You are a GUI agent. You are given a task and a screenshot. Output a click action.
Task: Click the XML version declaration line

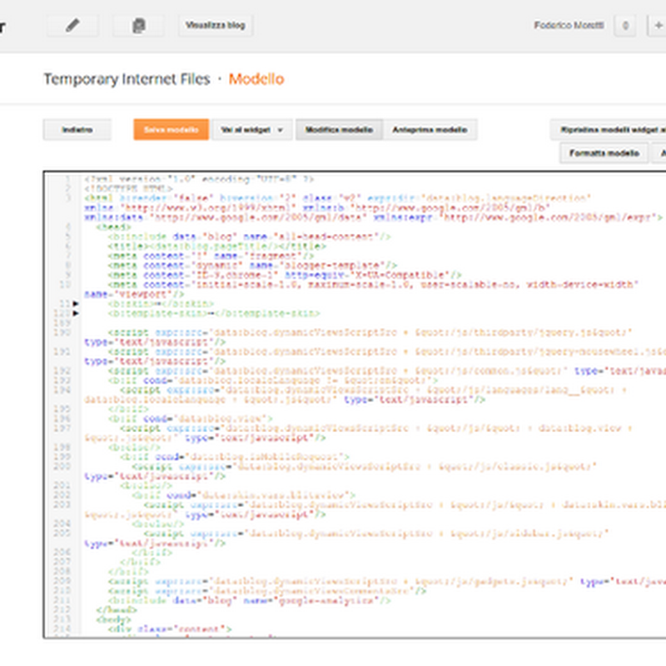click(199, 179)
